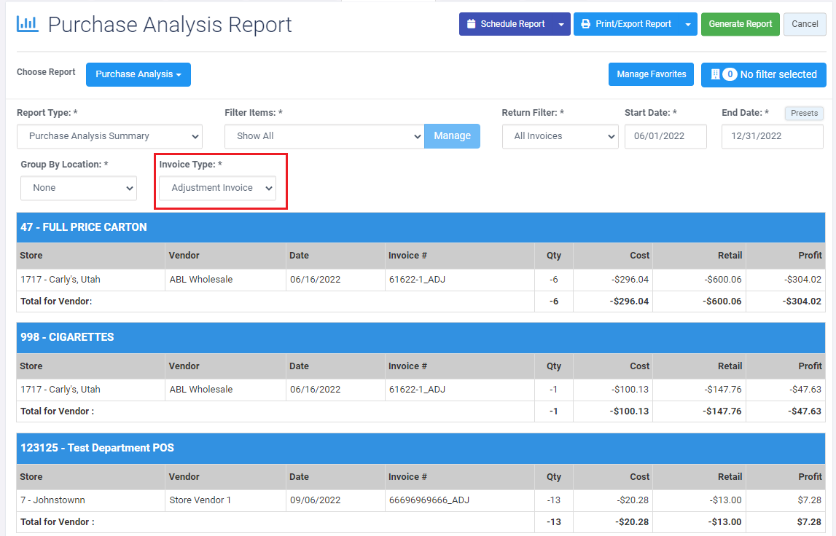Click the Purchase Analysis Report title
This screenshot has height=536, width=836.
click(170, 25)
